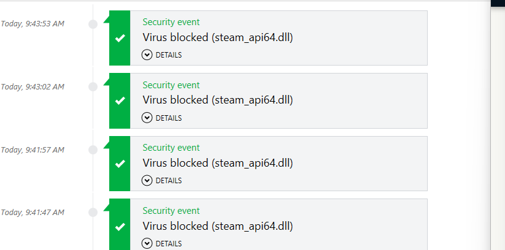Viewport: 505px width, 250px height.
Task: Click the green checkmark icon of the 9:43:53 AM event
Action: (x=120, y=38)
